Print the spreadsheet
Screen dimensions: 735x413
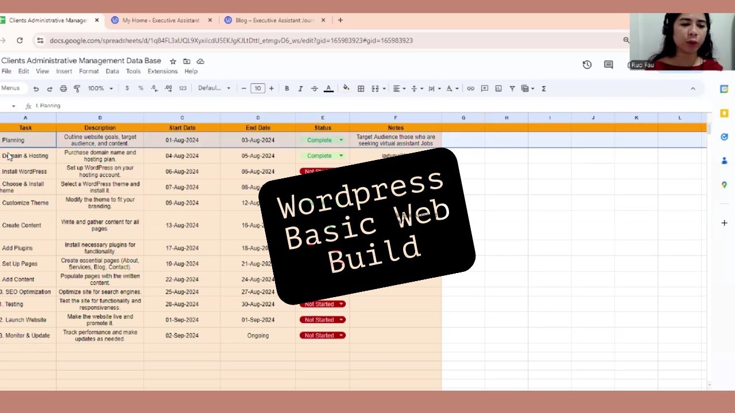(x=63, y=88)
